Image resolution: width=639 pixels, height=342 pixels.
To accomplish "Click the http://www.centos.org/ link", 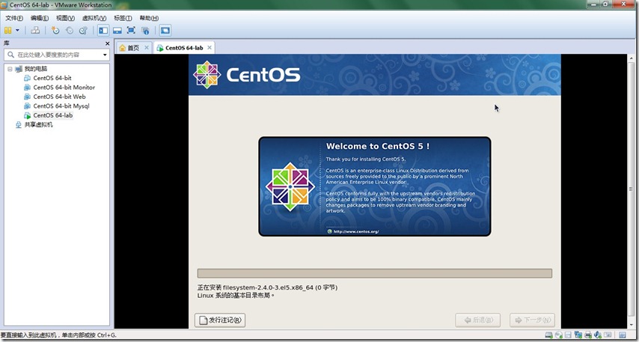I will pos(356,231).
